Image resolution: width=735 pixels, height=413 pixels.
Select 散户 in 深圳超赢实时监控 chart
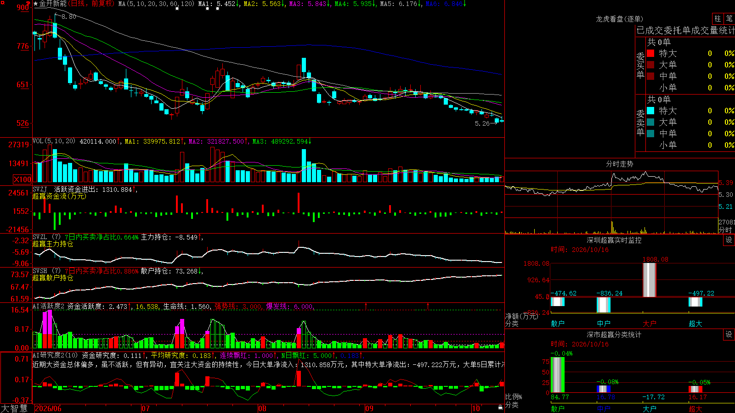[558, 324]
